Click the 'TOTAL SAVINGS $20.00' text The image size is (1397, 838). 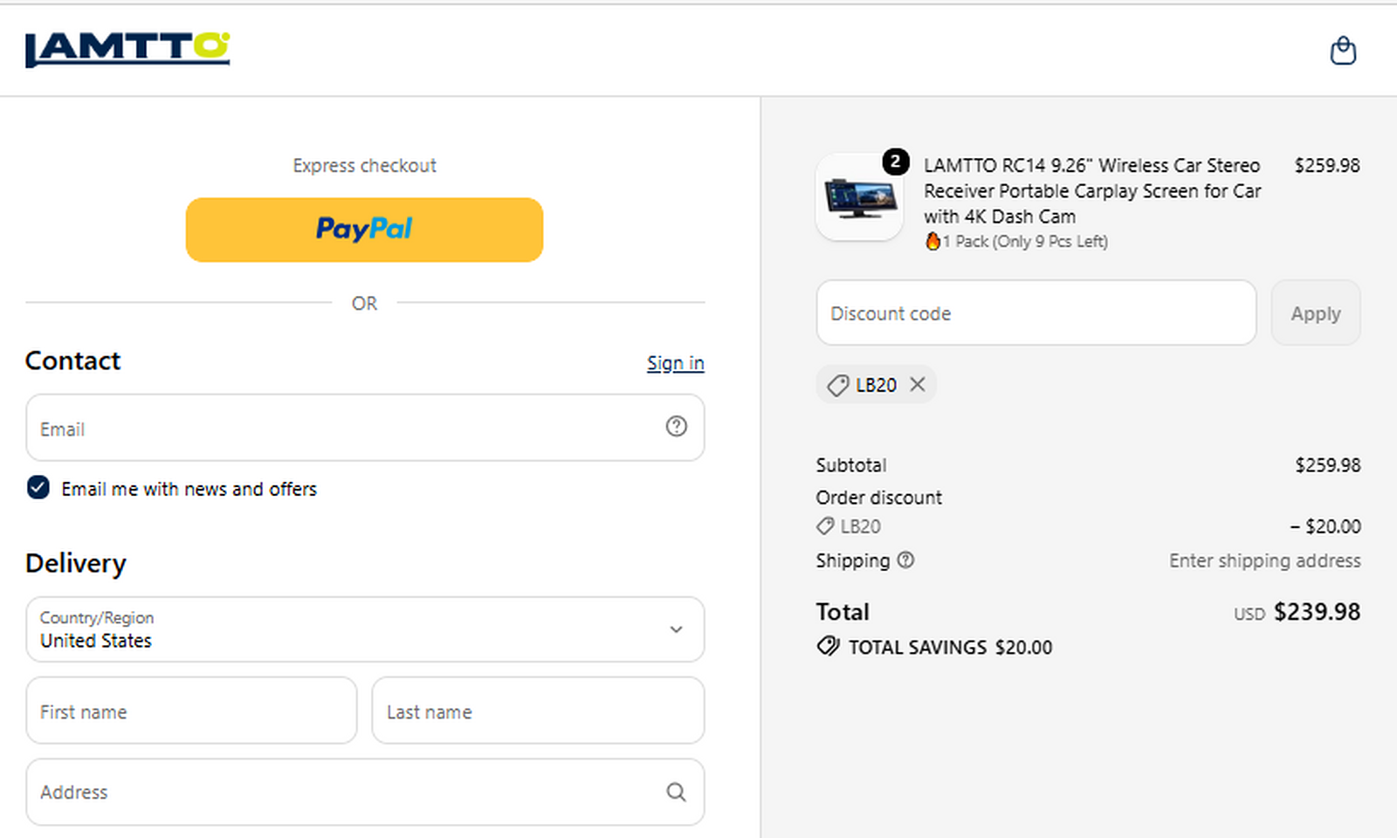pos(950,647)
